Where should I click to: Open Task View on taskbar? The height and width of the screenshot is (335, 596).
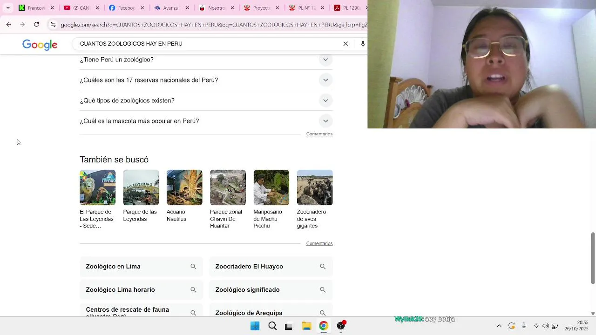tap(289, 326)
